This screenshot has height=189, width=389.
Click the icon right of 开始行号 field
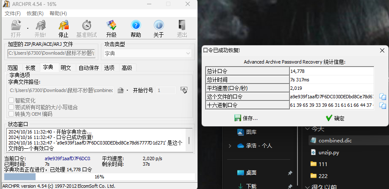(184, 90)
